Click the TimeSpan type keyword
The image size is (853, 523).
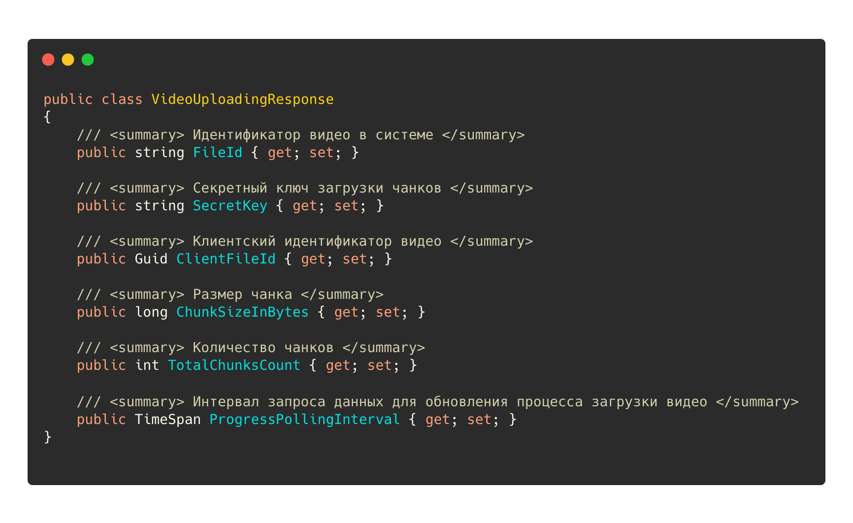point(167,420)
